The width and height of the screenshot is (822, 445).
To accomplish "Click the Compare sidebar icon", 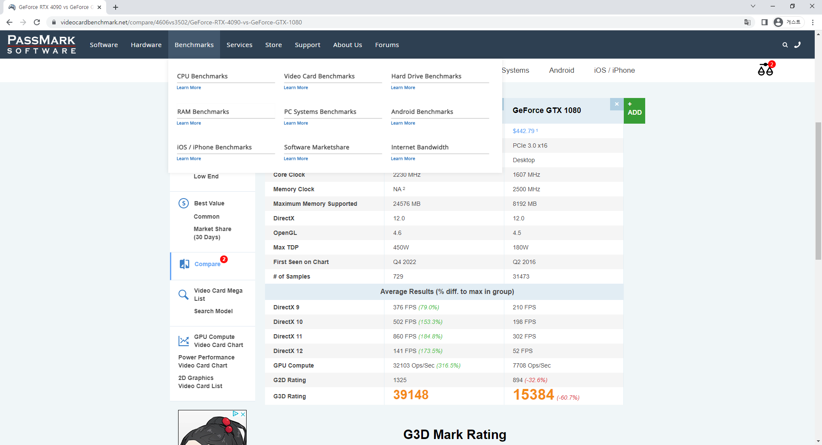I will coord(184,264).
